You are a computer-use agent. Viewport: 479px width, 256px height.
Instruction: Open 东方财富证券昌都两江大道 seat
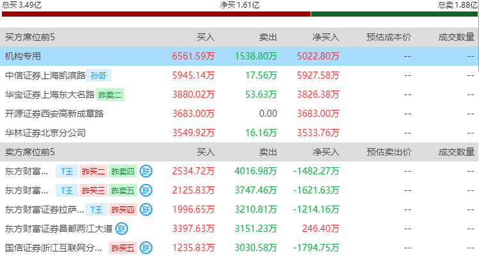pyautogui.click(x=59, y=229)
